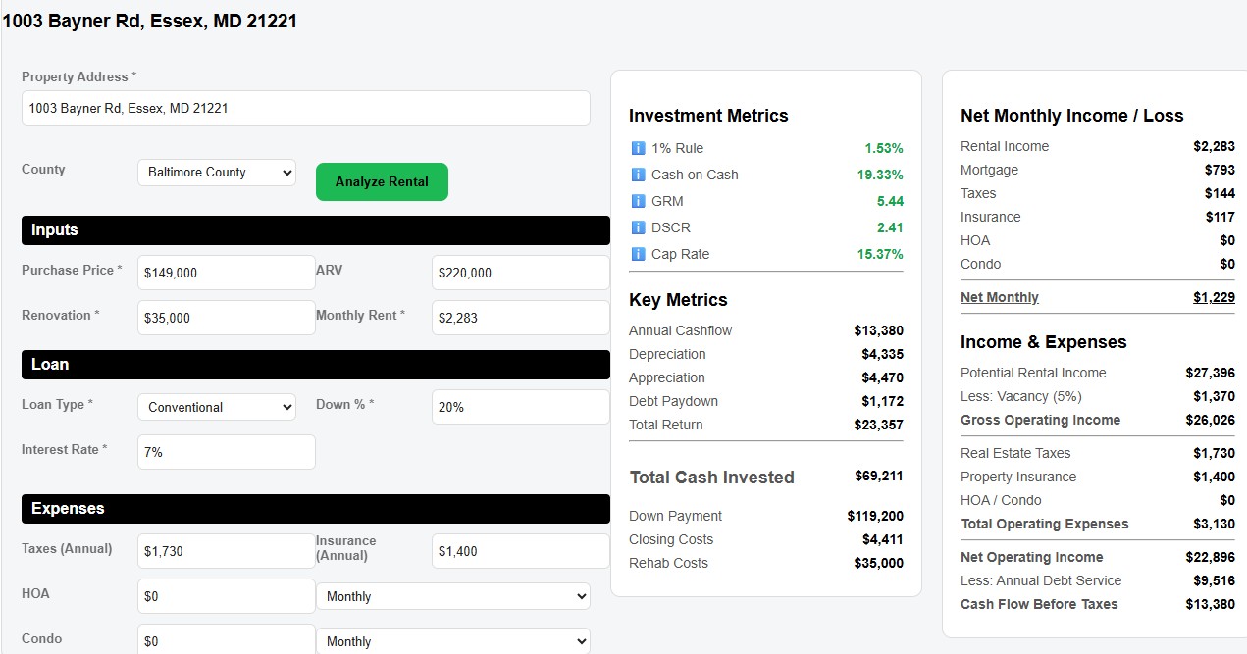Click the Taxes (Annual) input field
The image size is (1247, 654).
tap(227, 551)
